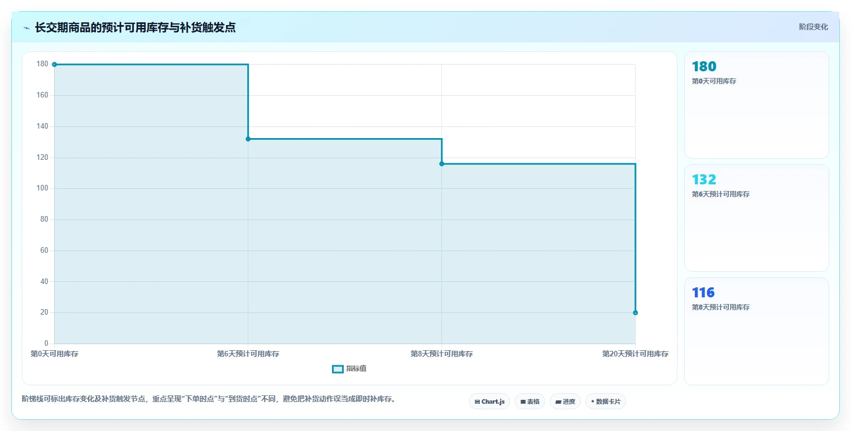Click the table icon in 表格 tag
The height and width of the screenshot is (431, 851).
pyautogui.click(x=523, y=401)
